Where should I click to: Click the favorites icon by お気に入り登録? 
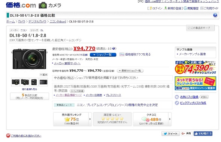pyautogui.click(x=177, y=97)
